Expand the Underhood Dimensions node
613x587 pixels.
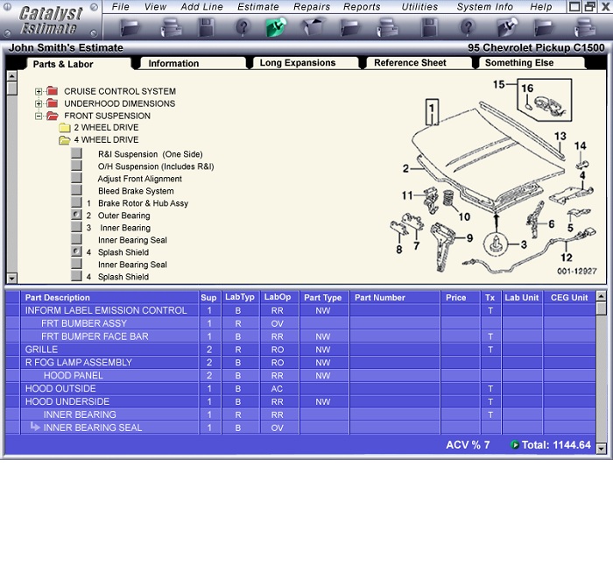(39, 103)
